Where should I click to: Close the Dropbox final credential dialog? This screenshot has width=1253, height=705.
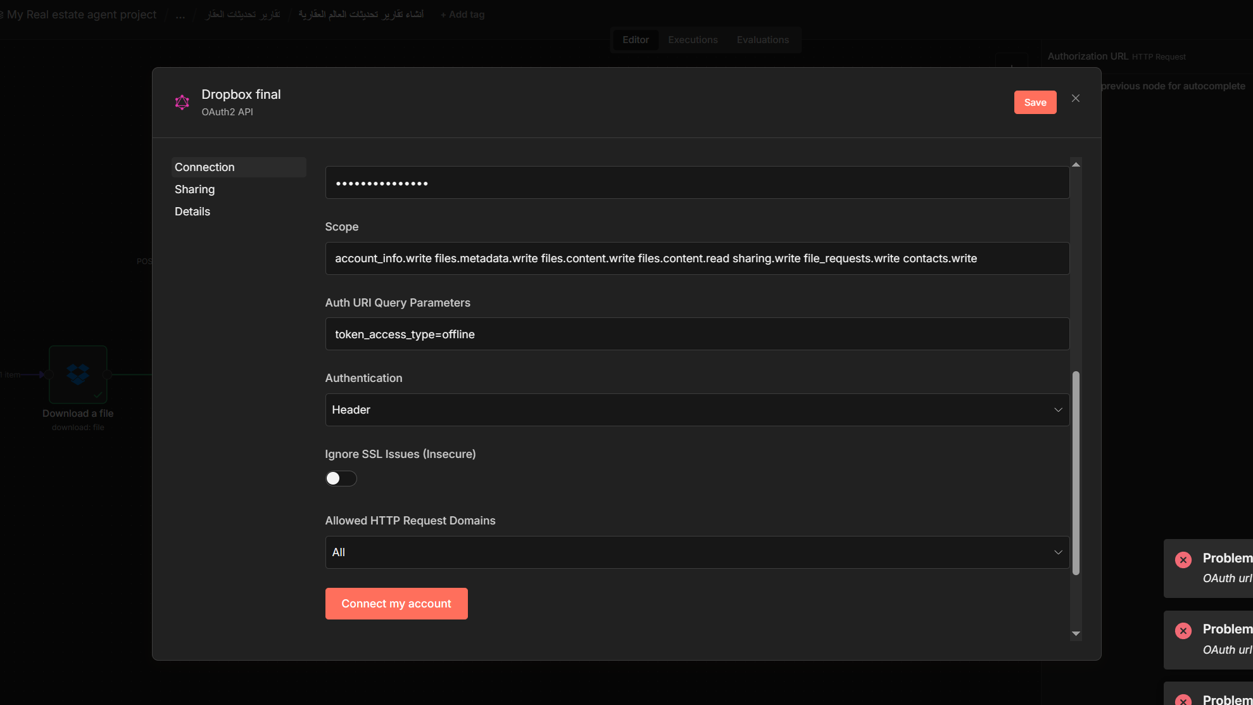coord(1075,98)
